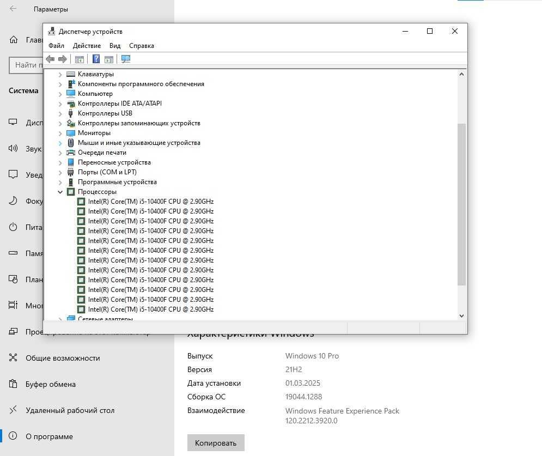Click the 'Windows 10 Pro' edition value

coord(312,356)
